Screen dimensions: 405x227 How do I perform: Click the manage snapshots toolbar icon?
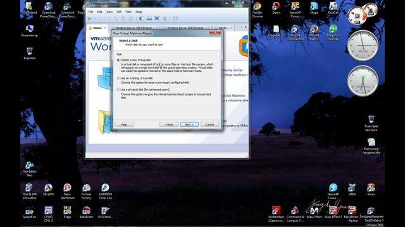click(131, 18)
